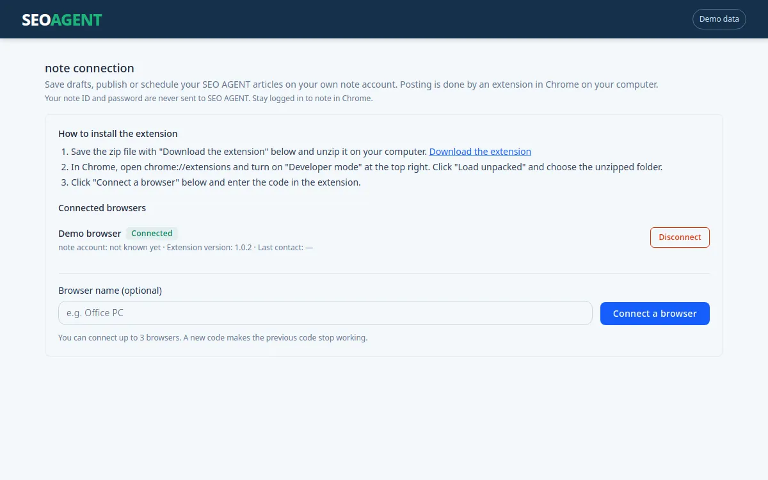Click the green Connected status badge
The height and width of the screenshot is (480, 768).
tap(152, 234)
